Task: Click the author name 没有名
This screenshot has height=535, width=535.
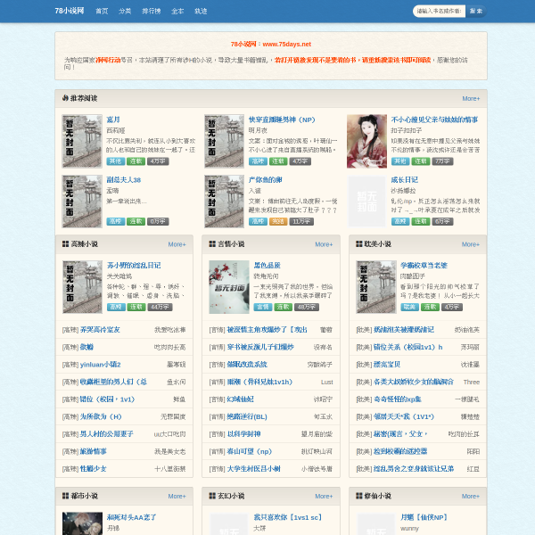Action: point(323,347)
